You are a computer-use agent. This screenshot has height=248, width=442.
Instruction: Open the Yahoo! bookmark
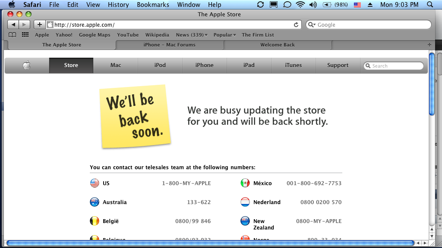pos(64,35)
